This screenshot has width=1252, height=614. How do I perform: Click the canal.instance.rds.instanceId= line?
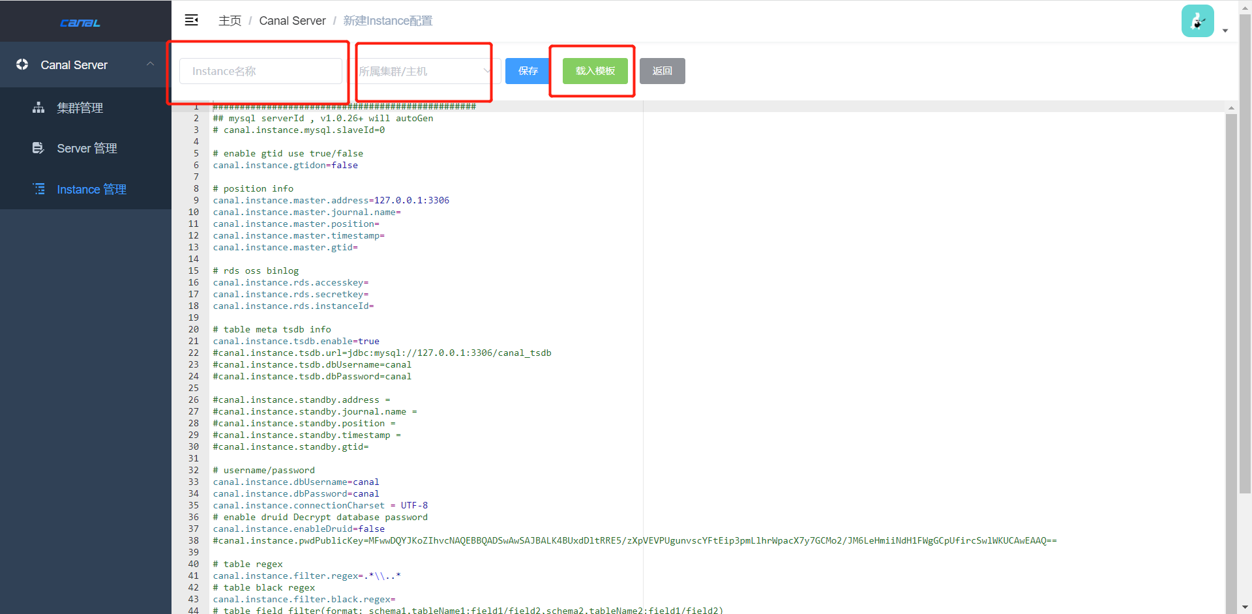293,306
